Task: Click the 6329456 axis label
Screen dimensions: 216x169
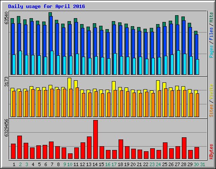Action: pos(6,128)
